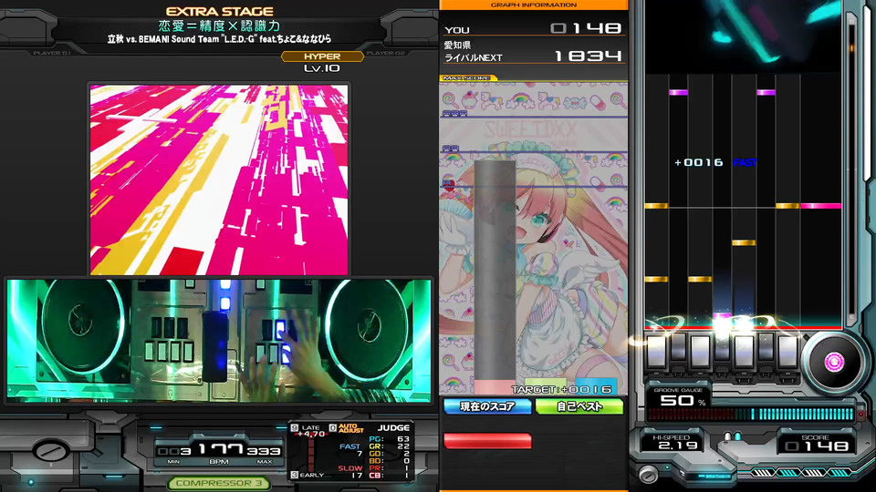Tap the fifth key in the key row
The image size is (876, 492).
(744, 352)
